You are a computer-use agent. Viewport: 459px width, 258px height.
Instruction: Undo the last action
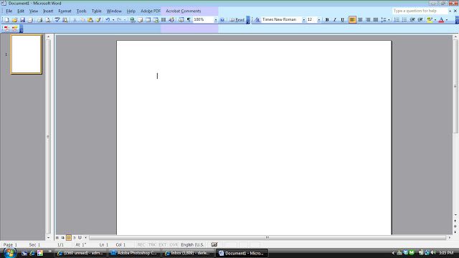108,20
